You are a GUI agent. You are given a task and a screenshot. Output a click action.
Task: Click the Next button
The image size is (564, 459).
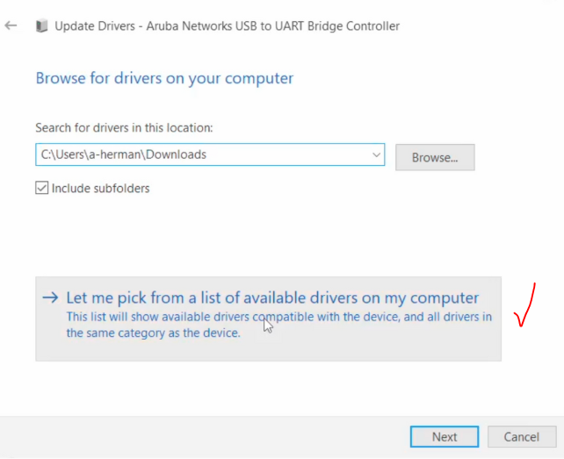[444, 436]
